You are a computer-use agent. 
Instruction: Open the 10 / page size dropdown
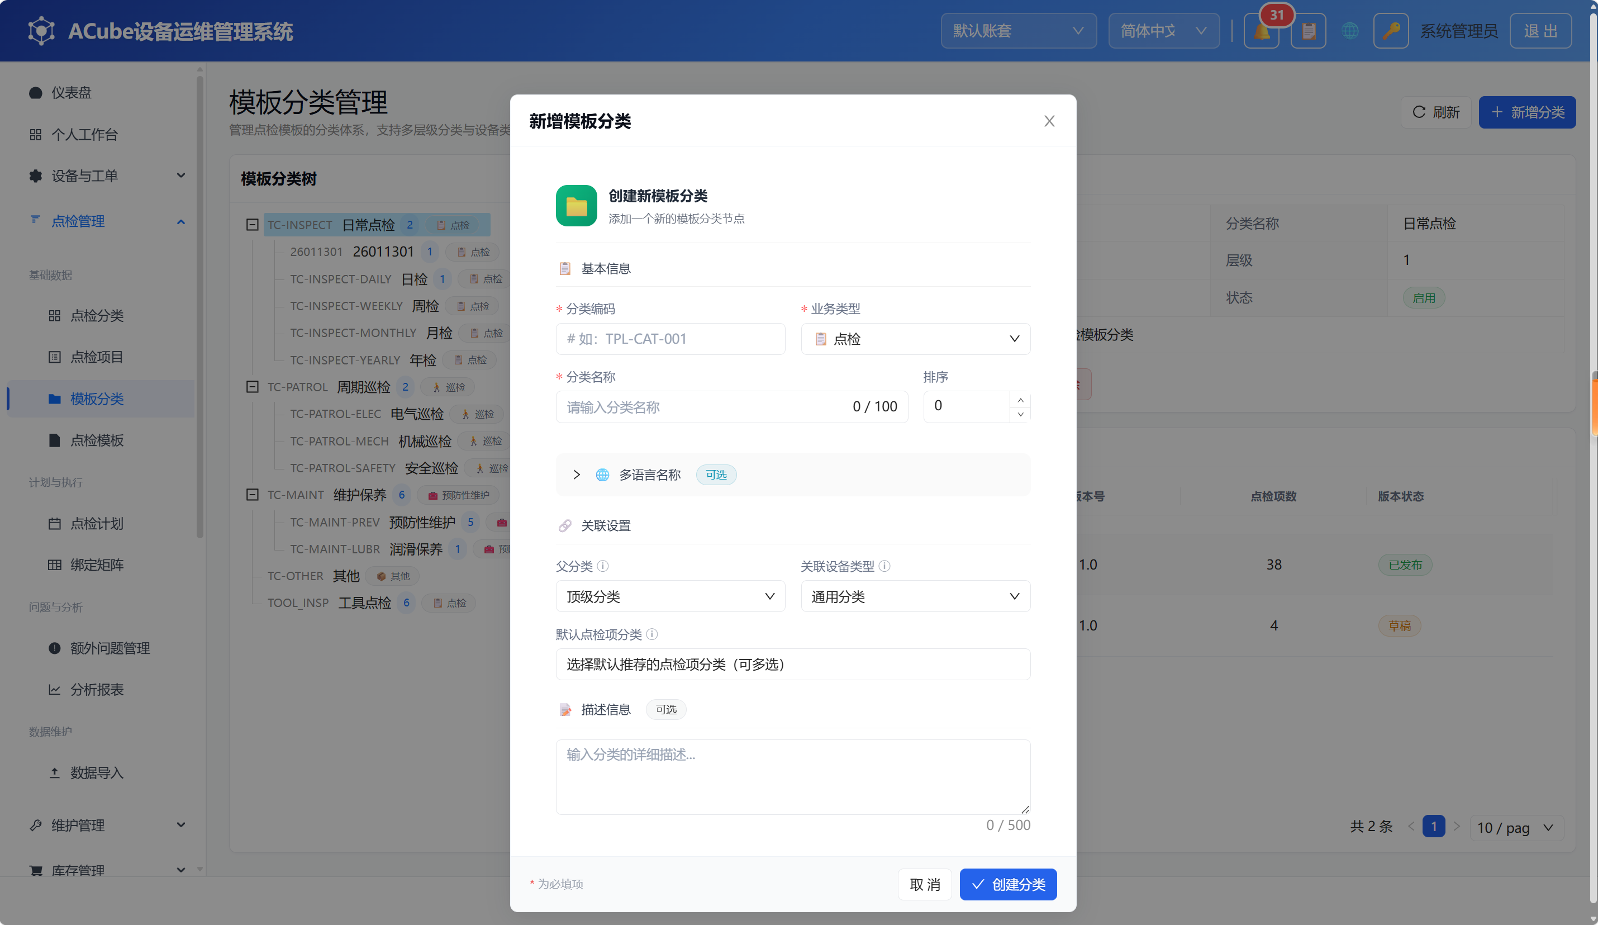[1515, 827]
